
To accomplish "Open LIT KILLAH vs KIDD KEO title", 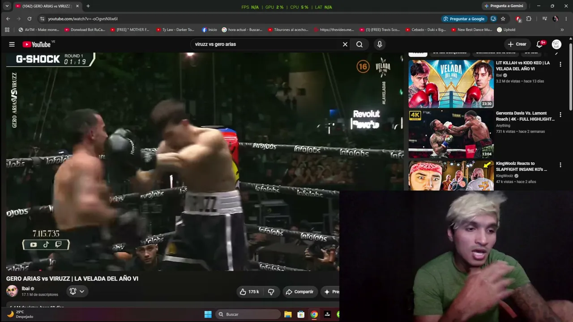I will point(523,66).
